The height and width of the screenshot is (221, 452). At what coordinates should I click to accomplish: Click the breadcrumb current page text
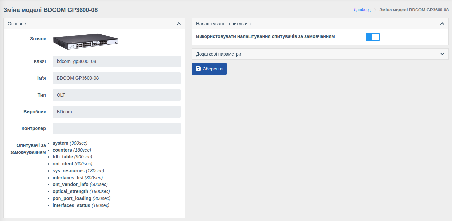click(414, 10)
